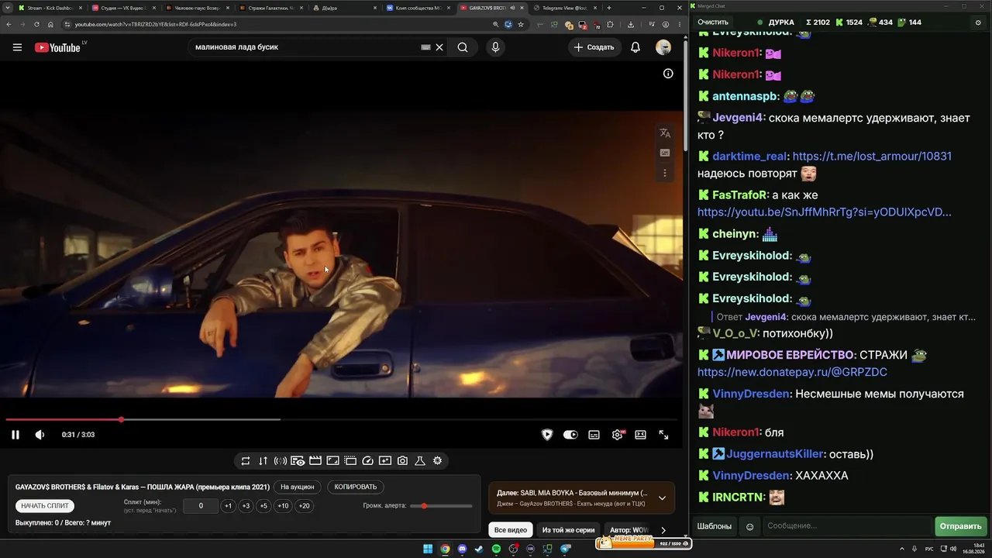The width and height of the screenshot is (992, 558).
Task: Add +20 minutes to the split
Action: click(304, 506)
